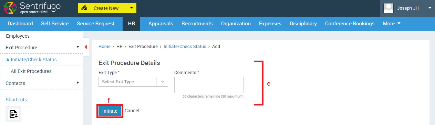435x125 pixels.
Task: Click the user profile avatar icon
Action: click(389, 8)
